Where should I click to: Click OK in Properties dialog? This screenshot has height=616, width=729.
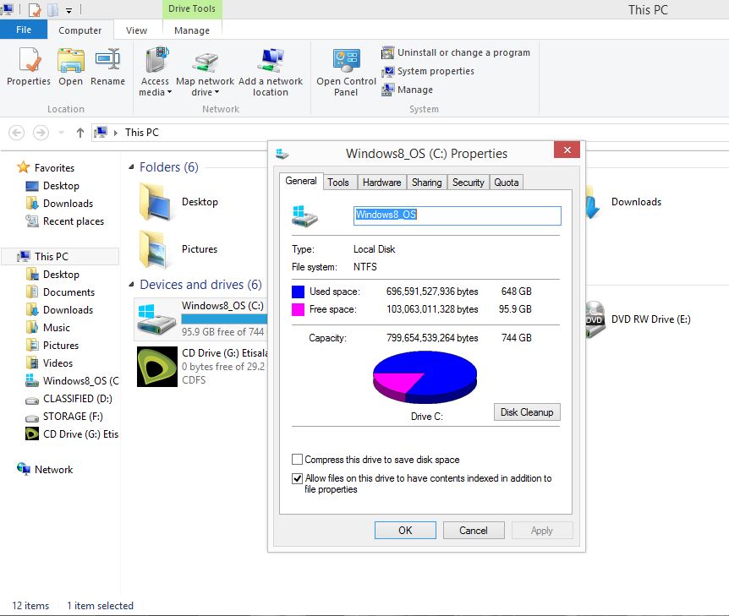tap(405, 530)
